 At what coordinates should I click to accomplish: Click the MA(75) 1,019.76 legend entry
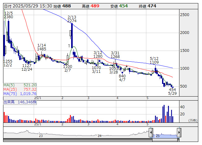20,93
